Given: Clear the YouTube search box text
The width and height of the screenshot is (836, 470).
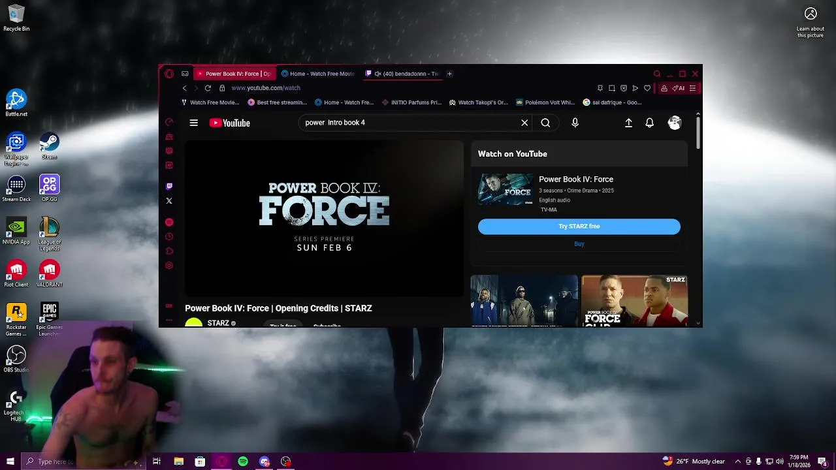Looking at the screenshot, I should pos(524,123).
